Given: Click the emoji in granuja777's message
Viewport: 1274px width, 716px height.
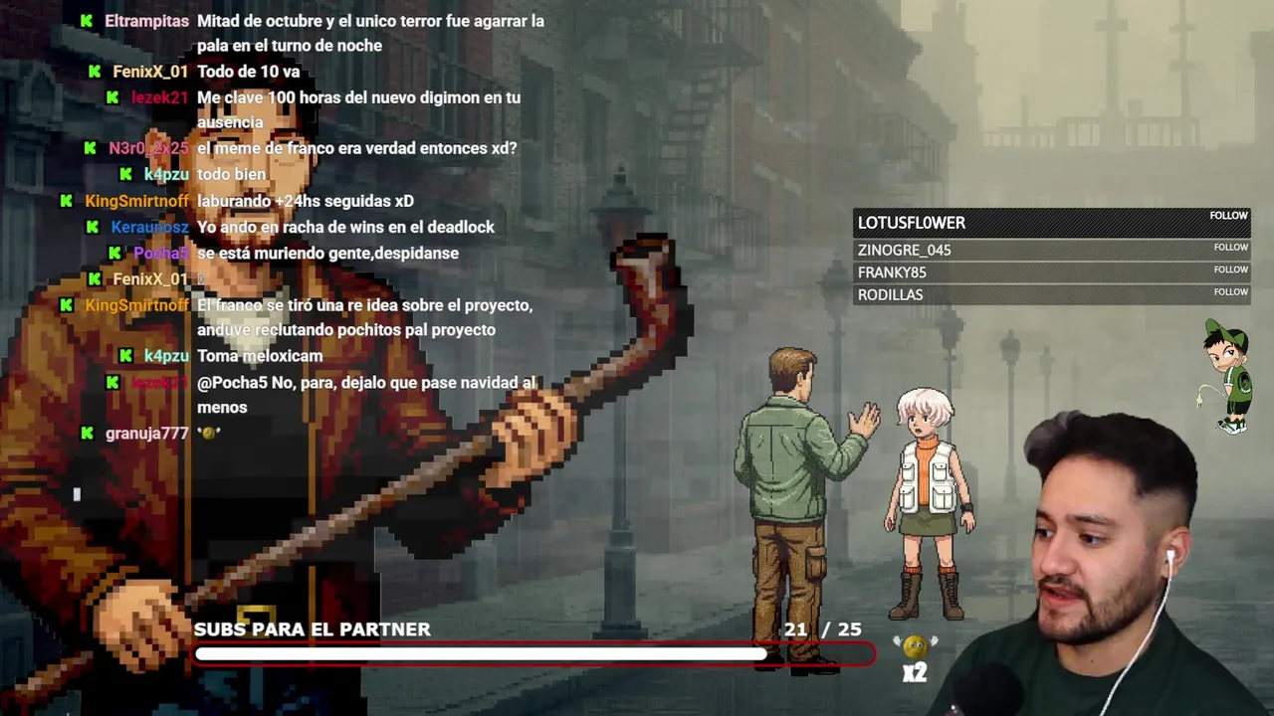Looking at the screenshot, I should click(209, 433).
